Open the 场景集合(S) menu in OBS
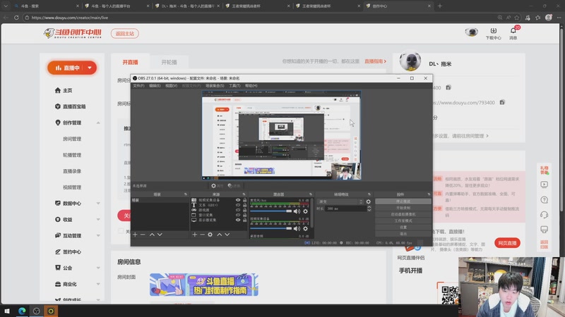Screen dimensions: 565x317 215,85
